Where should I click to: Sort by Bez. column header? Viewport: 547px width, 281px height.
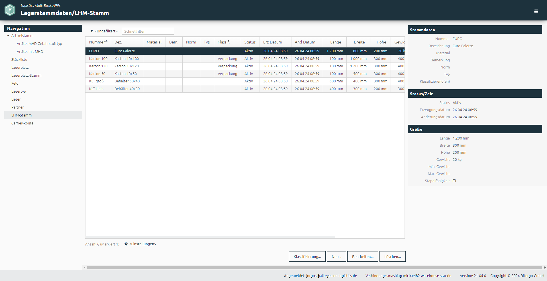127,42
